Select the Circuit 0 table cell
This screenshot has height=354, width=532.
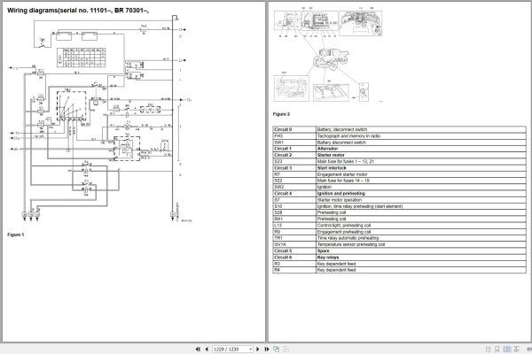click(294, 129)
